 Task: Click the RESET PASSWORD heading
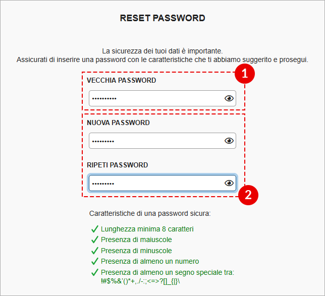coord(162,18)
